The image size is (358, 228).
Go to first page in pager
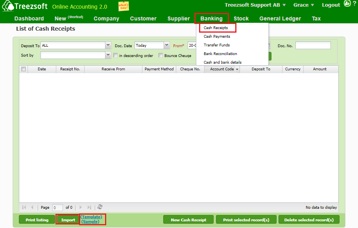24,207
